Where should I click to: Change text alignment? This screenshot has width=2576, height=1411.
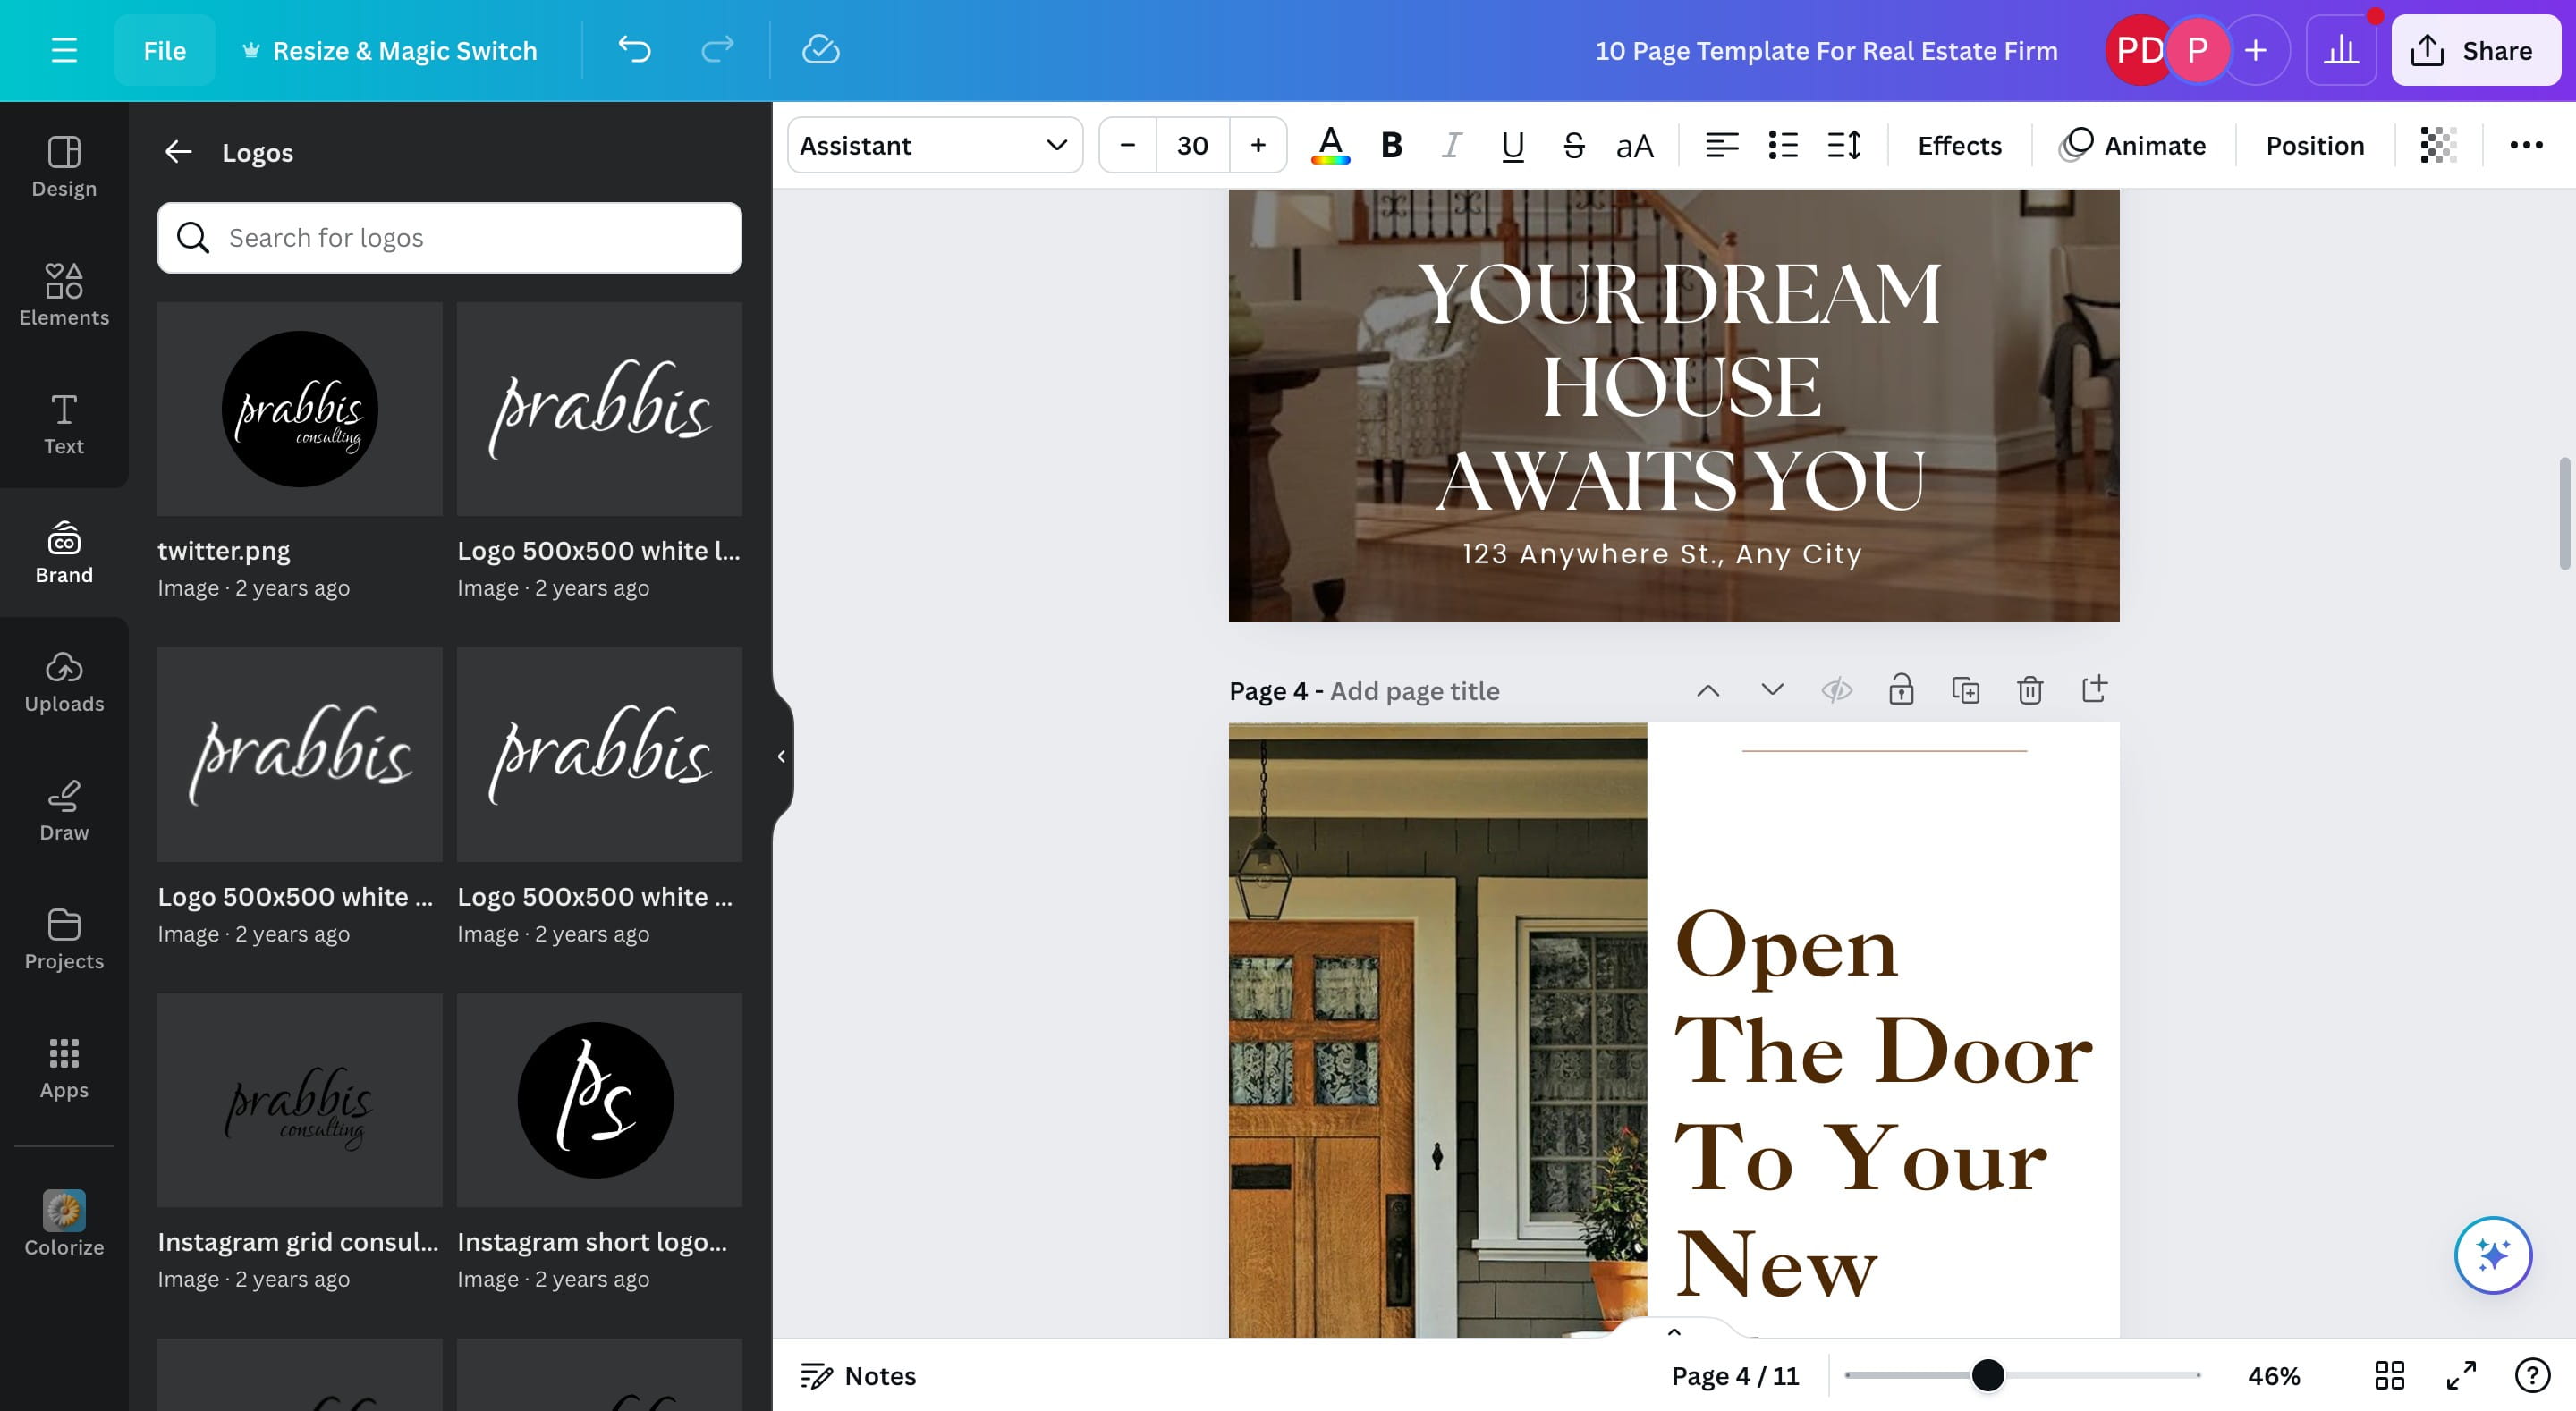click(x=1721, y=146)
